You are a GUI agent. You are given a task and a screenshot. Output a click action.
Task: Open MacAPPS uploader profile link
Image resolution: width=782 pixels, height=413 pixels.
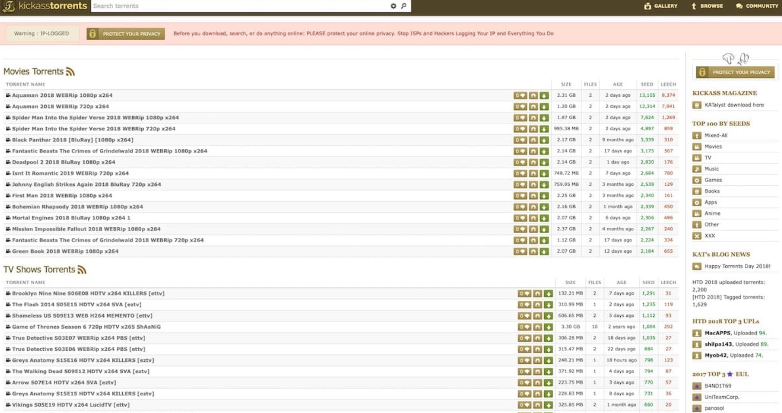coord(717,333)
